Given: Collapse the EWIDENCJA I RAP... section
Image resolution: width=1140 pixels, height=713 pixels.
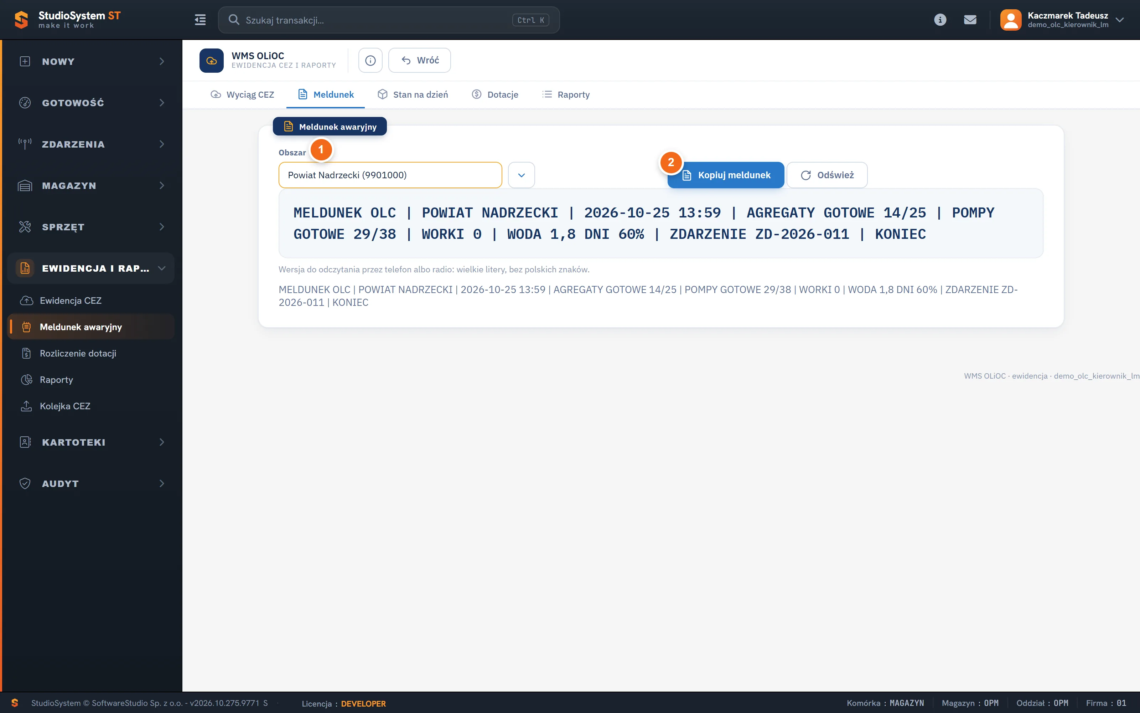Looking at the screenshot, I should click(91, 268).
